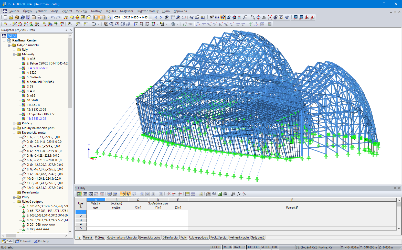
Task: Toggle the table display button
Action: (102, 17)
